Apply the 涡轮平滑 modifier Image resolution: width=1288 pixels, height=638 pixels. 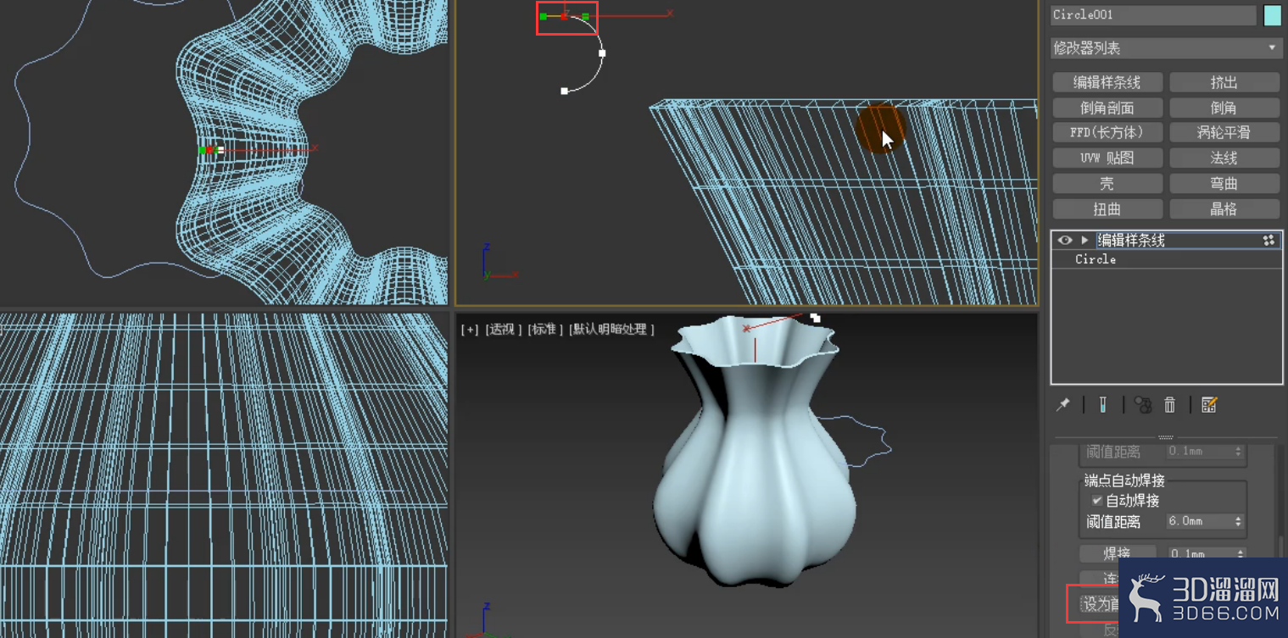click(x=1224, y=132)
